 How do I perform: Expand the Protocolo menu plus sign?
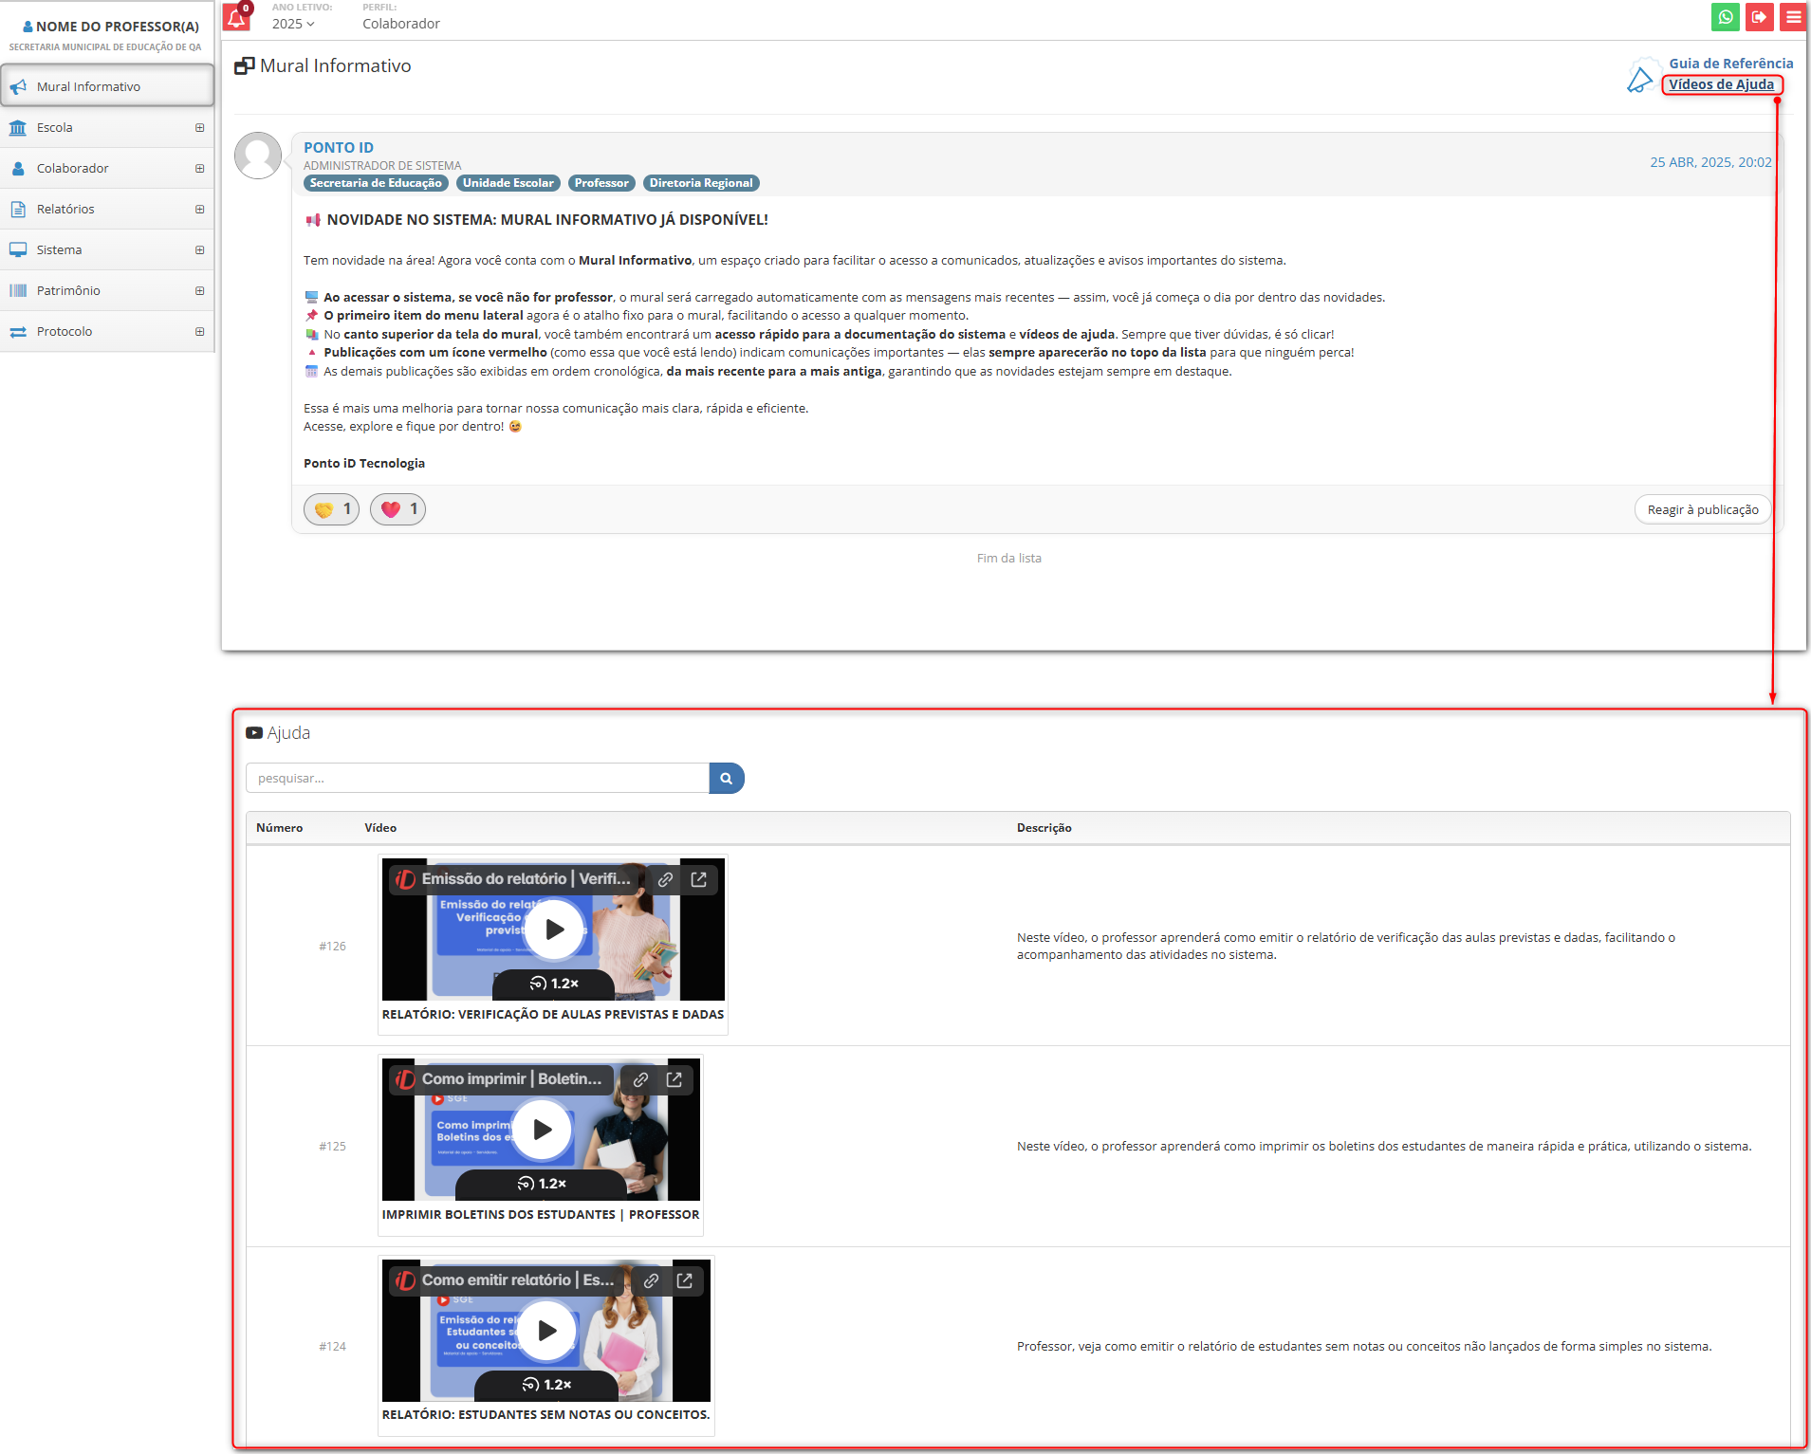(199, 331)
